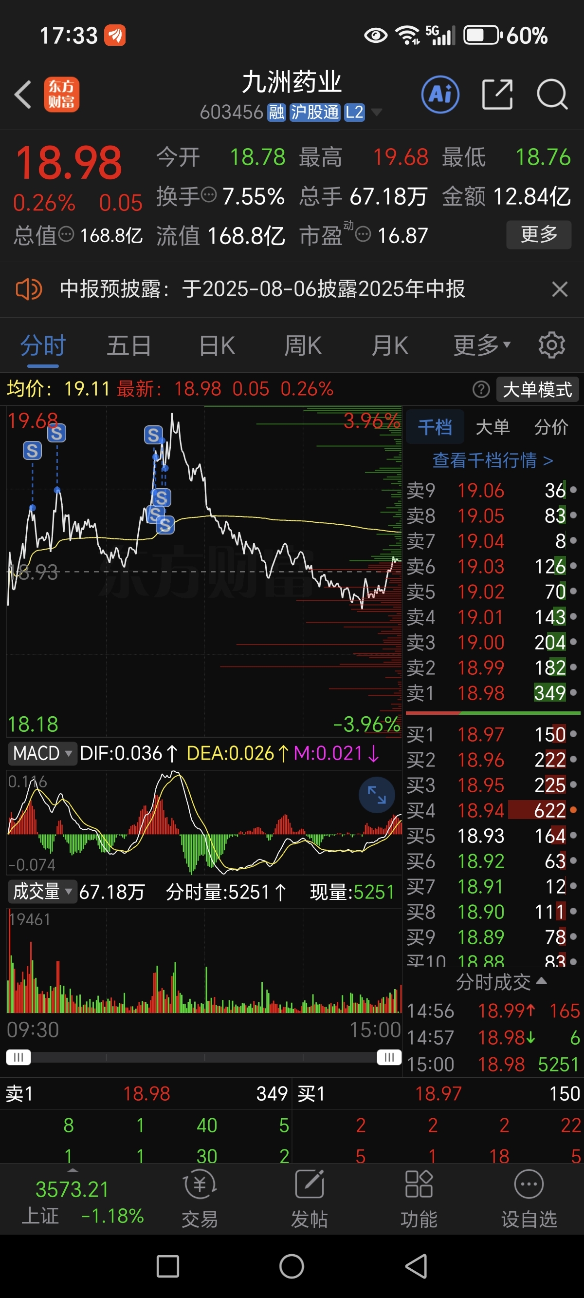Screen dimensions: 584x1298
Task: Tap the 总值 info circle icon
Action: coord(67,234)
